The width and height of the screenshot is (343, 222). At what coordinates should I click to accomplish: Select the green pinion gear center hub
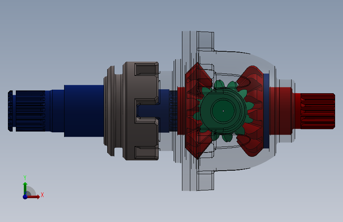(223, 111)
